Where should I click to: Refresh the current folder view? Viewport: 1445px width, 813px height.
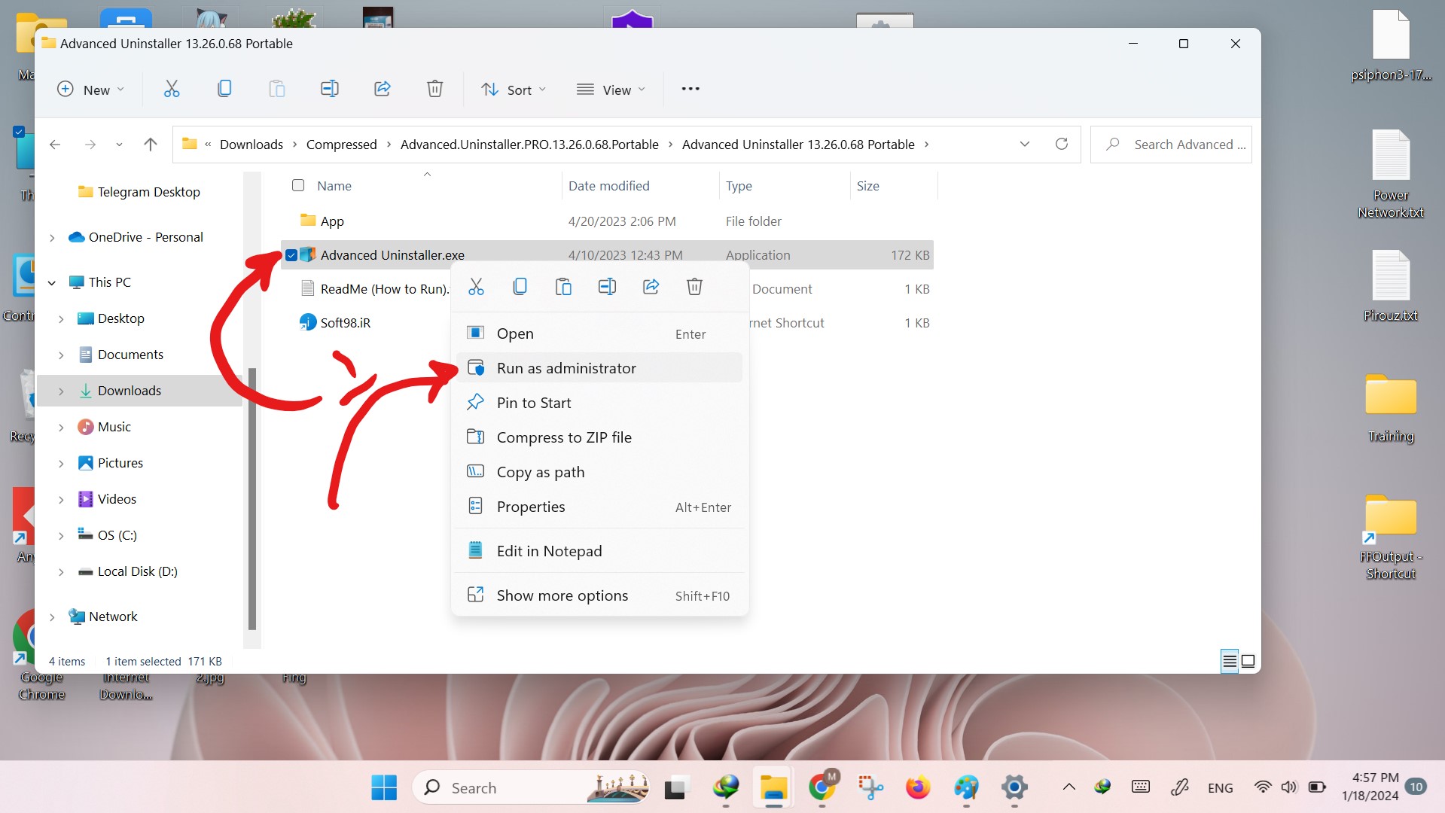coord(1062,144)
